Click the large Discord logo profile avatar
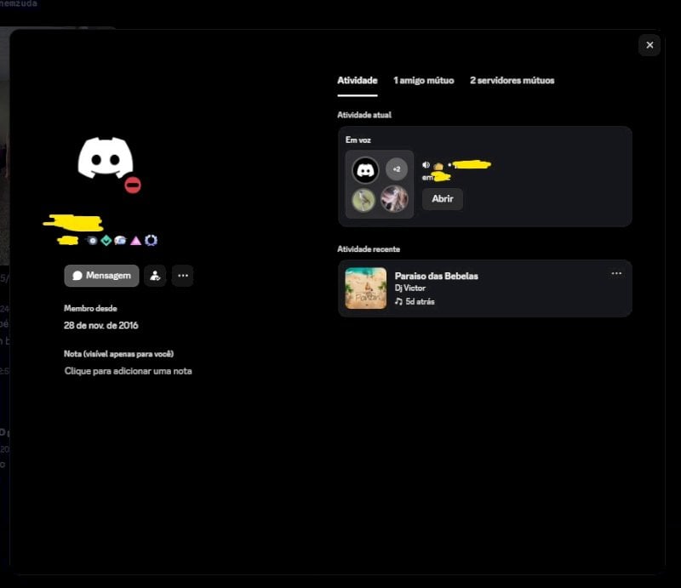 point(106,158)
